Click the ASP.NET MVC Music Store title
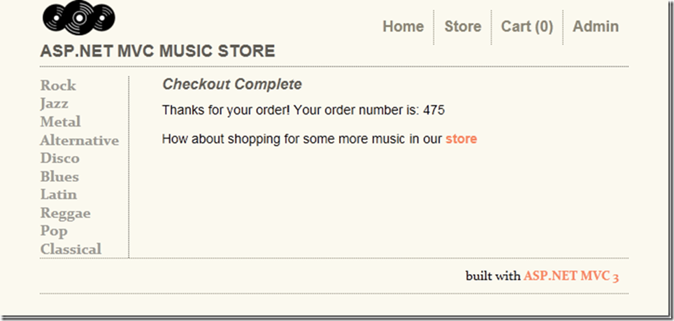Viewport: 674px width, 321px height. (x=157, y=51)
